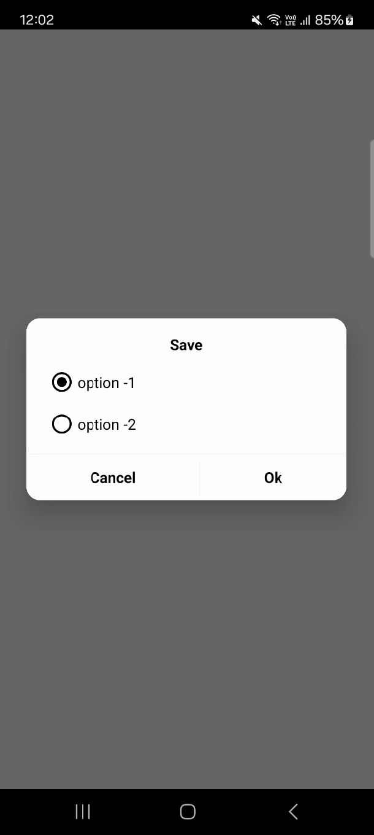Viewport: 374px width, 835px height.
Task: Tap the 12:02 clock display
Action: coord(37,19)
